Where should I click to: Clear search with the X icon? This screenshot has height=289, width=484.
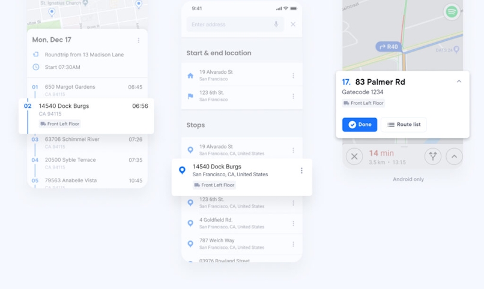point(293,24)
